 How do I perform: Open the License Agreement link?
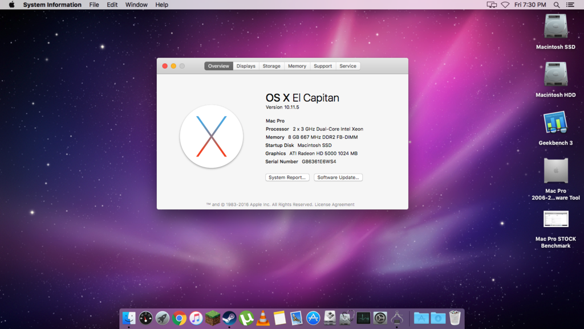(x=334, y=204)
